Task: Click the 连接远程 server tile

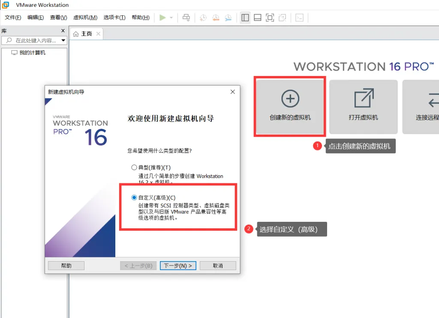Action: tap(421, 107)
